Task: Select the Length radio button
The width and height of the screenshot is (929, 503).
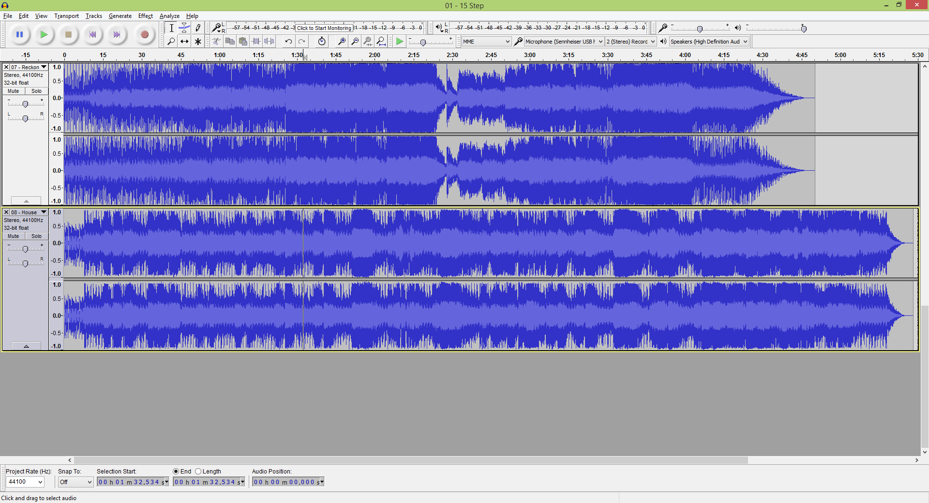Action: (x=198, y=472)
